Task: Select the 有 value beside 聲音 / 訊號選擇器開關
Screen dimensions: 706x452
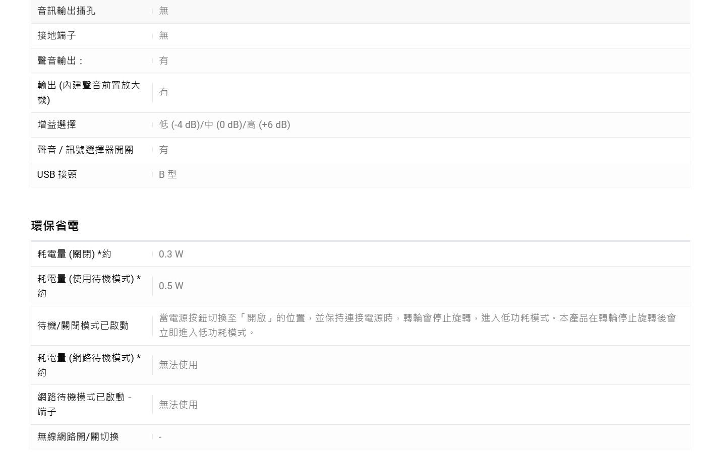Action: point(163,150)
